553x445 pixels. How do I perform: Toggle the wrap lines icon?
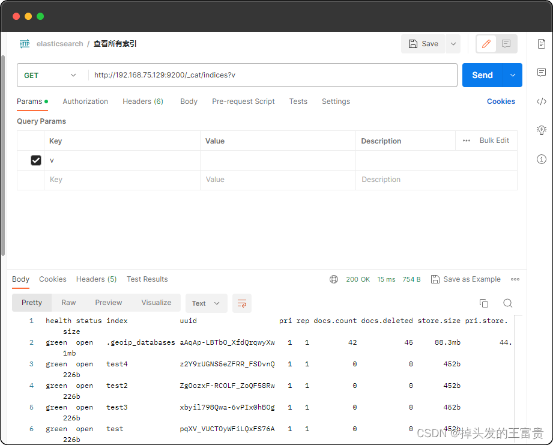242,303
